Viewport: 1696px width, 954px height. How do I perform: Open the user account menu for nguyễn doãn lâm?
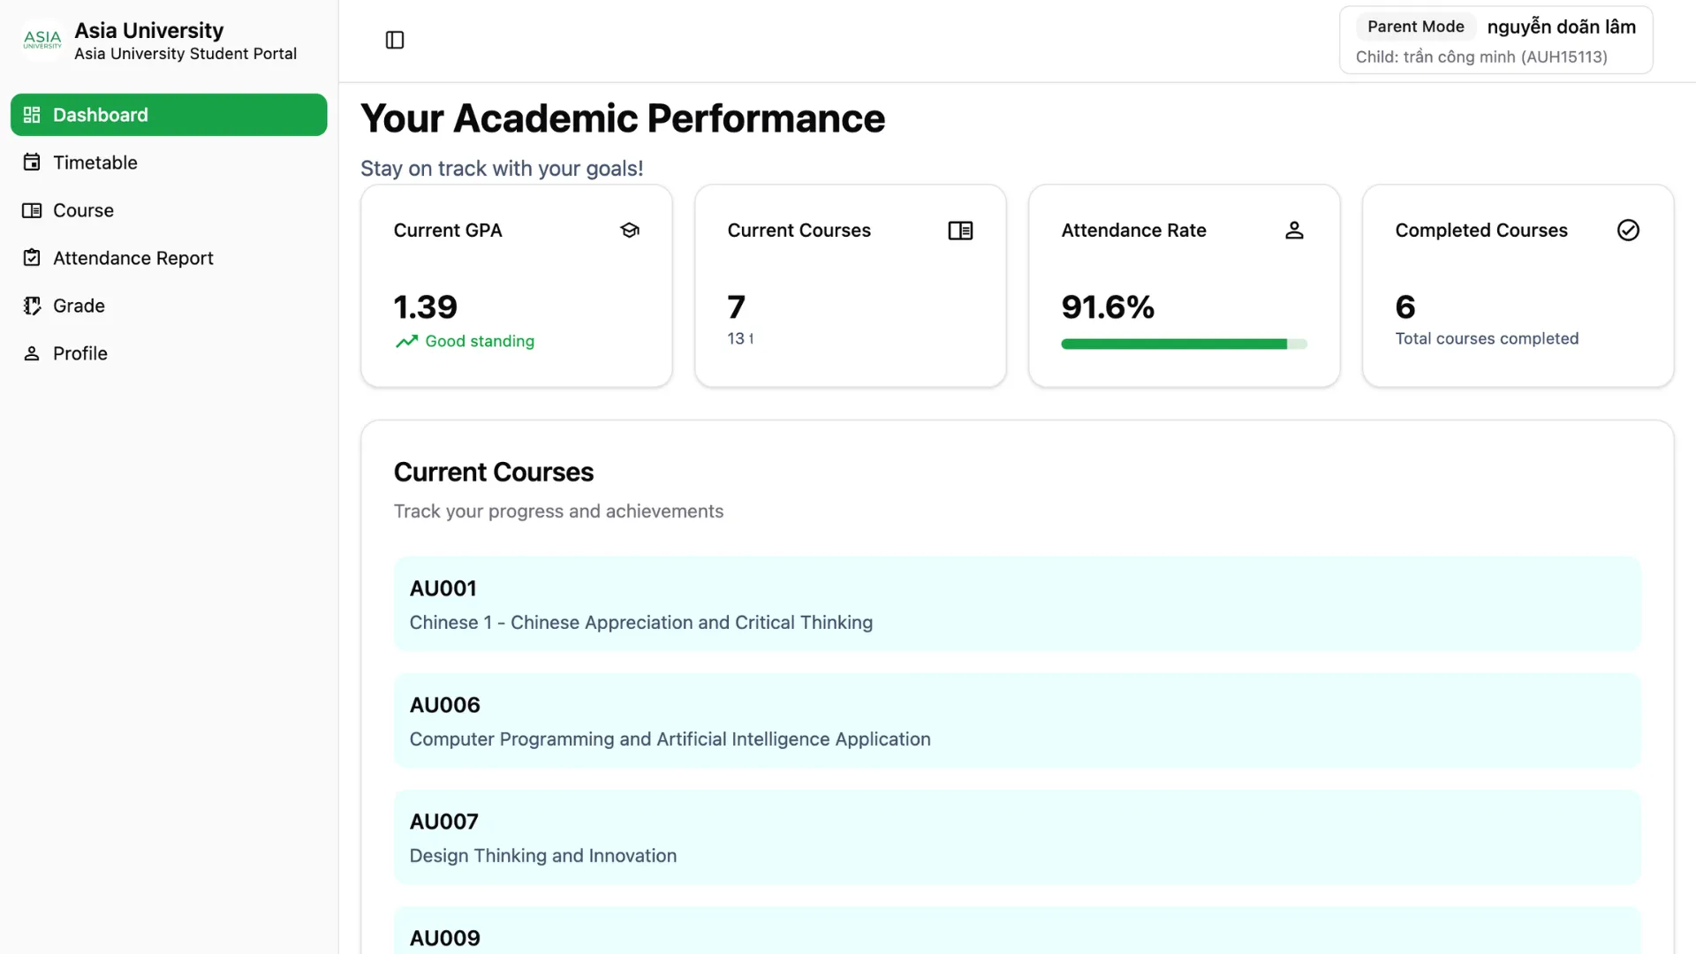click(1560, 26)
